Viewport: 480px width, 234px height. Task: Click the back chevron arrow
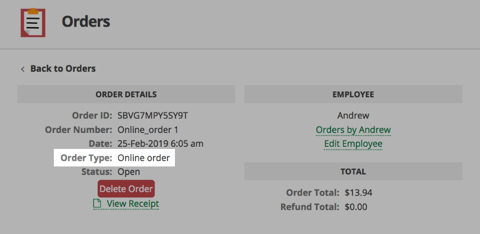tap(22, 69)
